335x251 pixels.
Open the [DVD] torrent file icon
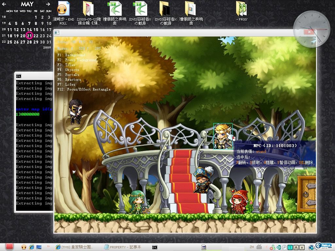tap(140, 9)
